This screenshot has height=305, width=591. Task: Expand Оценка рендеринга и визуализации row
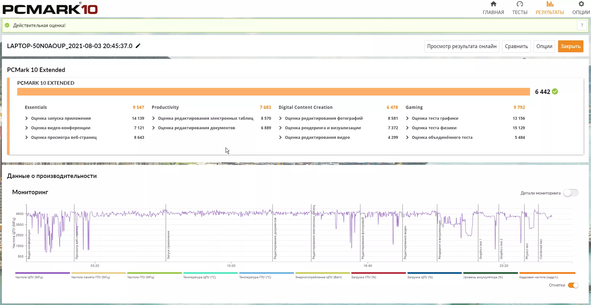[x=281, y=128]
